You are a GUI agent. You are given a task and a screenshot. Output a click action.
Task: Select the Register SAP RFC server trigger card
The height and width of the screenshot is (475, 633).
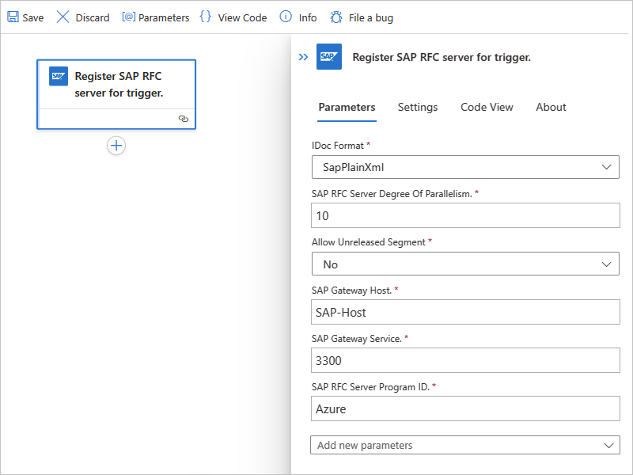[x=119, y=84]
